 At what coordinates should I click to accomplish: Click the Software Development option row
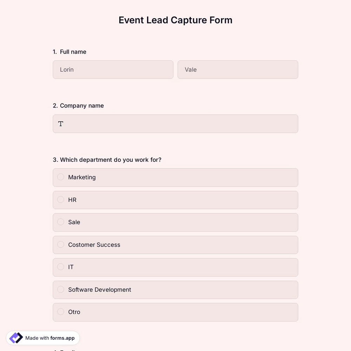(x=175, y=290)
